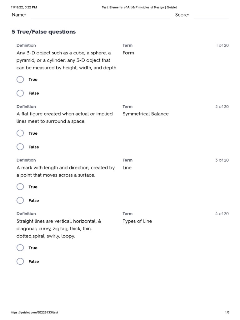Select False for the Form question
This screenshot has width=240, height=320.
[x=20, y=93]
